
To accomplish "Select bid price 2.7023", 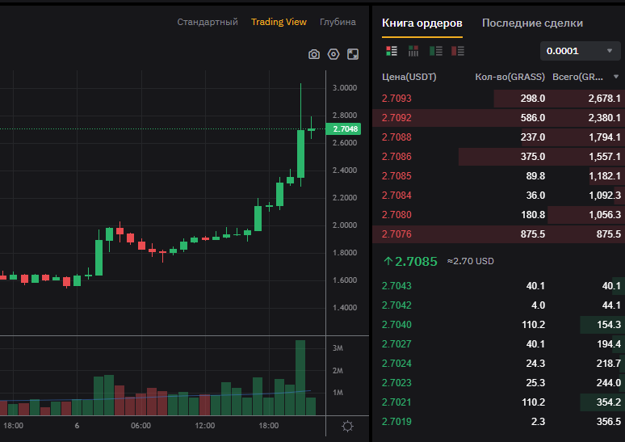I will [x=396, y=383].
